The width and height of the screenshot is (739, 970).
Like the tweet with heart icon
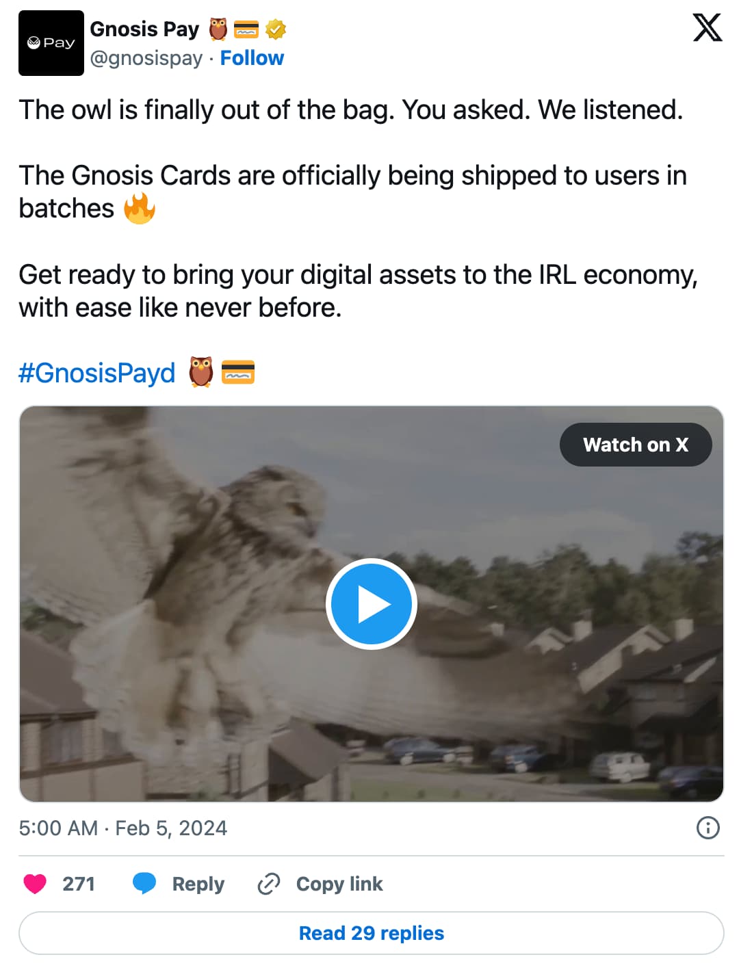[x=35, y=884]
